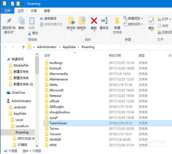Open Quick Access Toolbar customize dropdown
This screenshot has height=154, width=172.
[x=23, y=4]
